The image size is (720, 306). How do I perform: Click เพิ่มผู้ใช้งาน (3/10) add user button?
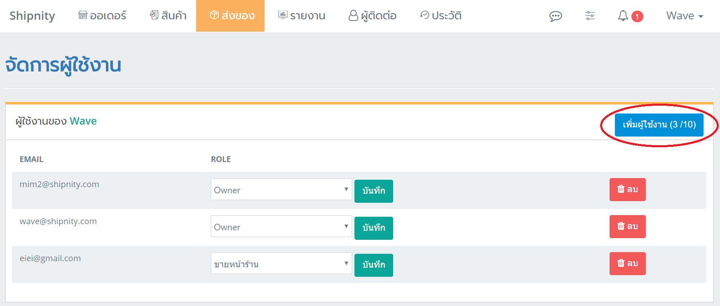[x=659, y=125]
